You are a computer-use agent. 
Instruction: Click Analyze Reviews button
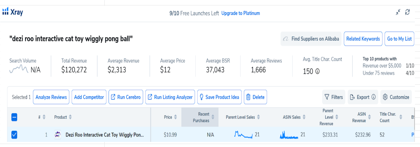[51, 97]
